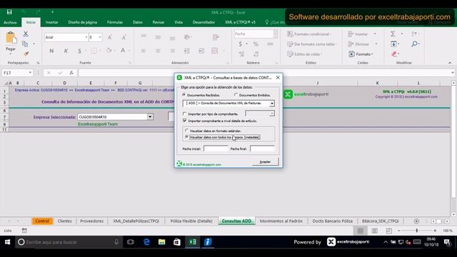Screen dimensions: 457x257
Task: Click the wrap text icon
Action: click(216, 37)
